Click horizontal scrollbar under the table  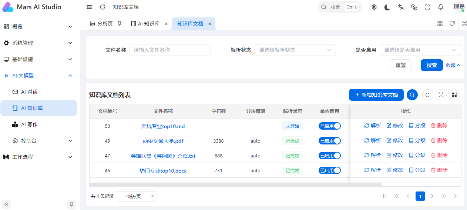235,184
